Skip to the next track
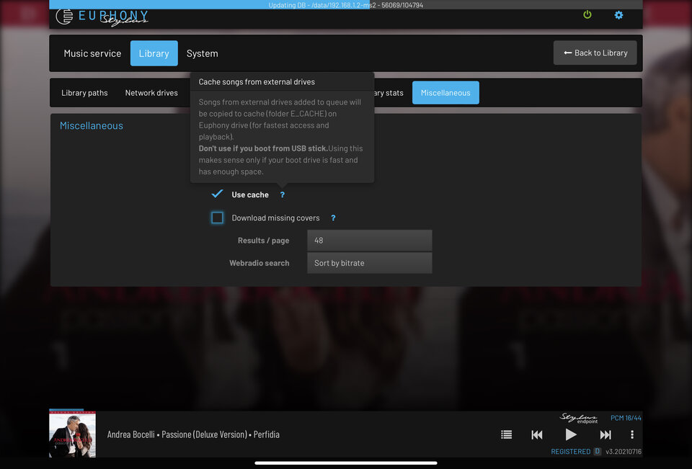 (605, 434)
